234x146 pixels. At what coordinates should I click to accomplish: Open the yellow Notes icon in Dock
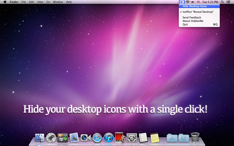click(x=155, y=138)
